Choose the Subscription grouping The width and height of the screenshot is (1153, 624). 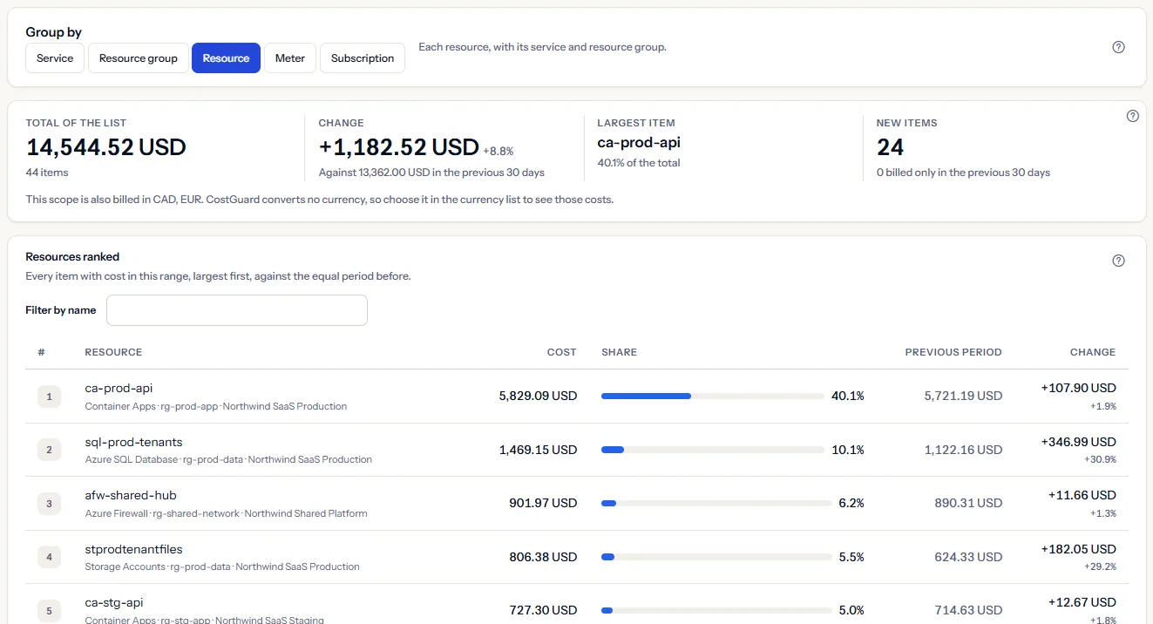coord(363,58)
